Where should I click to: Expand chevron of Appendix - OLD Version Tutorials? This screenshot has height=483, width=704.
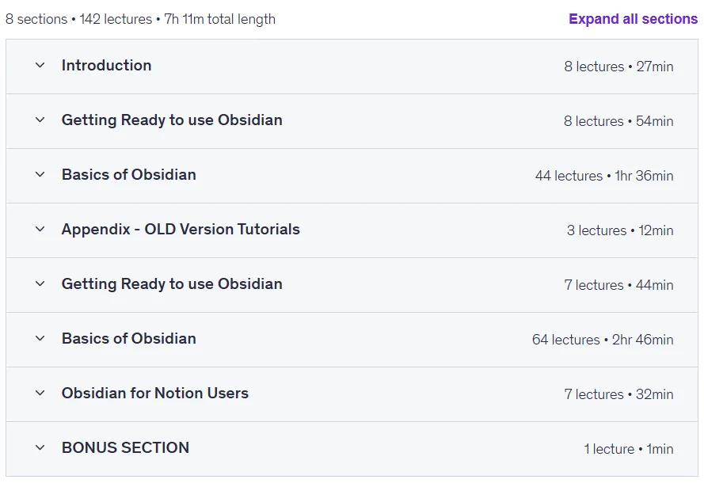pyautogui.click(x=40, y=229)
